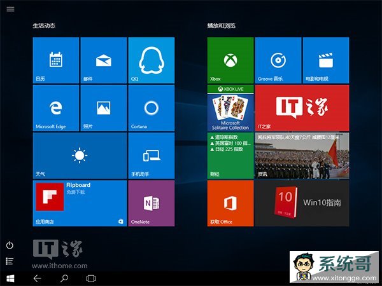Launch the QQ penguin tile
The image size is (382, 286).
152,60
